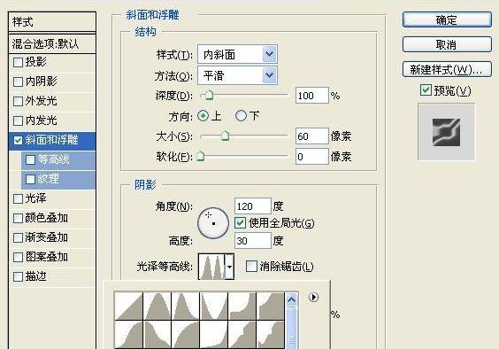This screenshot has width=499, height=349.
Task: Pick the concave cove contour with flat base
Action: [x=242, y=306]
